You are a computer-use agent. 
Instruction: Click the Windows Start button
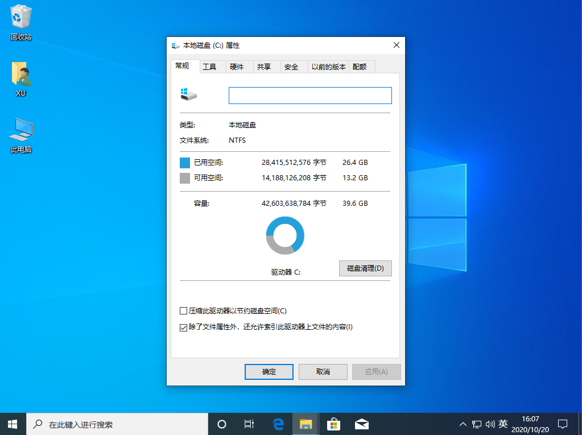click(x=13, y=424)
